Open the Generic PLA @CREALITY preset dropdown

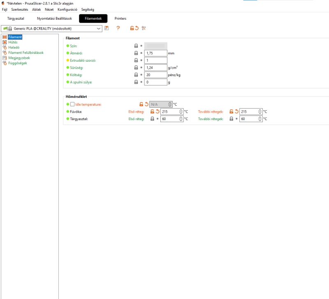pyautogui.click(x=52, y=28)
